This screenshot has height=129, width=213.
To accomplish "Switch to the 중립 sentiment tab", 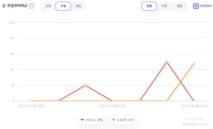I will [x=78, y=6].
